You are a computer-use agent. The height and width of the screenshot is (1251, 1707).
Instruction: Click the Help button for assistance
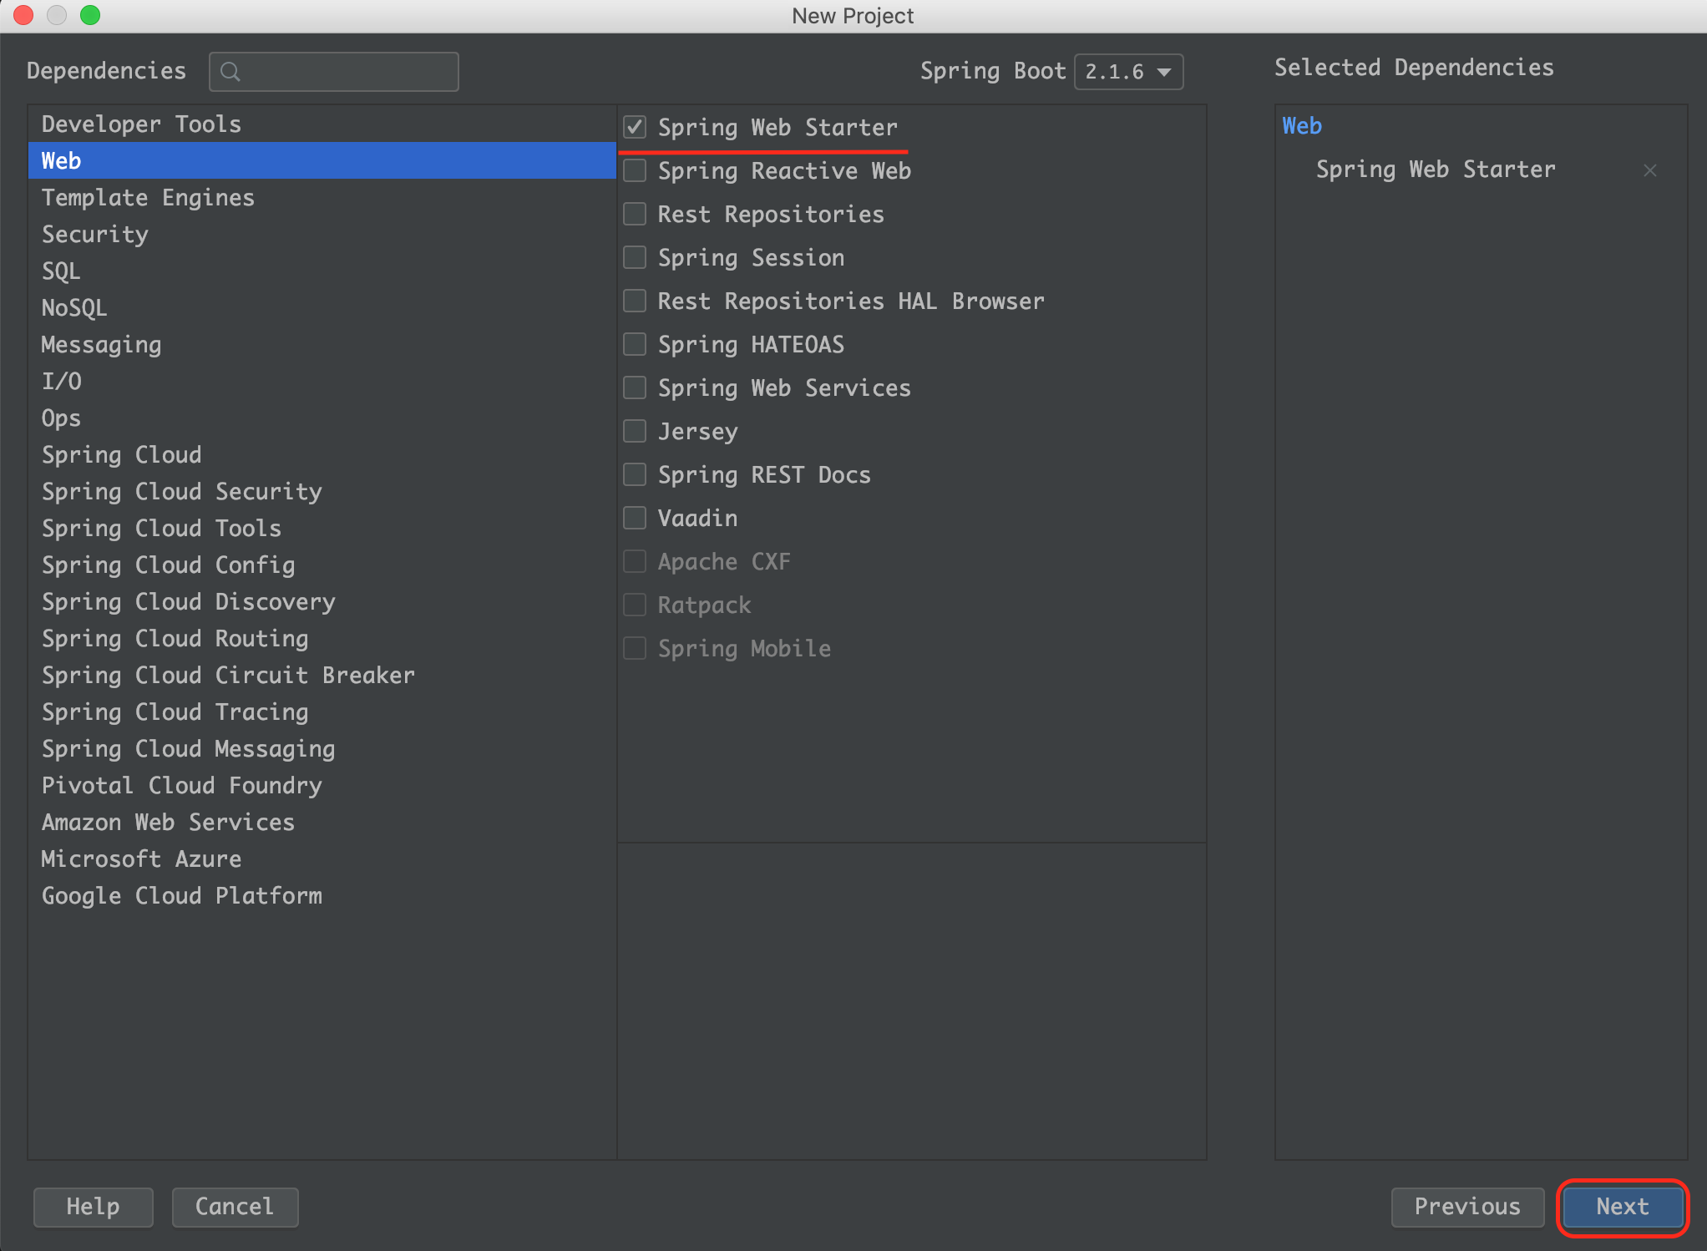tap(94, 1206)
